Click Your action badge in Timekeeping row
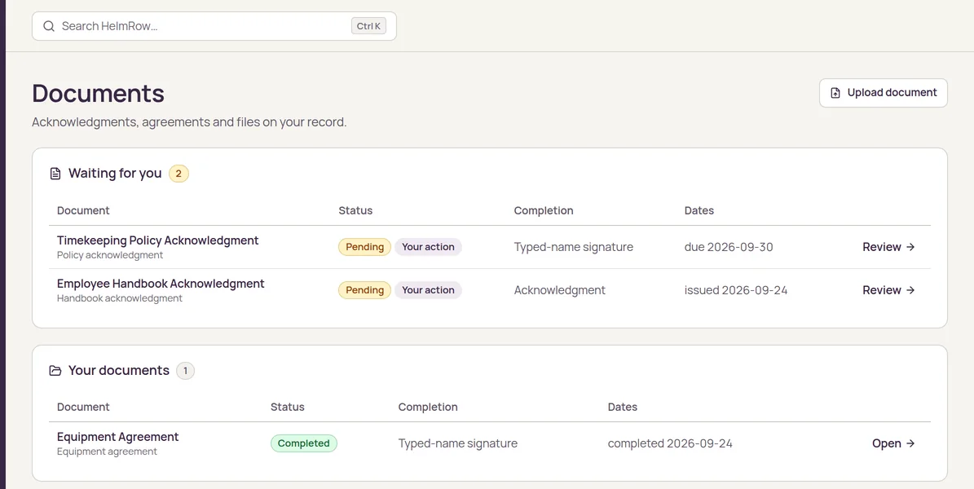Image resolution: width=974 pixels, height=489 pixels. pos(428,247)
